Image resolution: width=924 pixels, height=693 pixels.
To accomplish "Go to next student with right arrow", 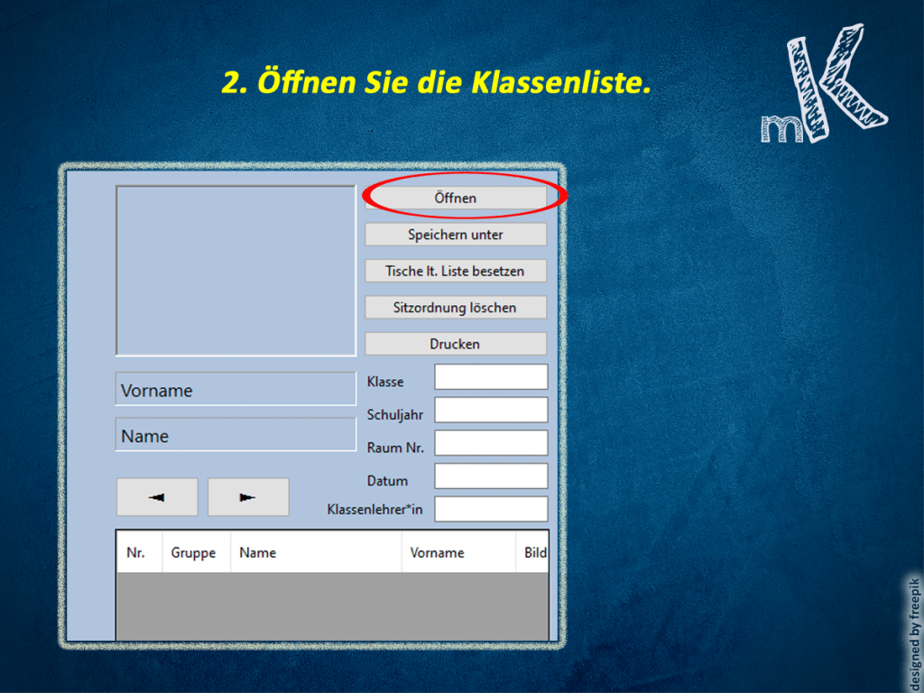I will pyautogui.click(x=248, y=497).
